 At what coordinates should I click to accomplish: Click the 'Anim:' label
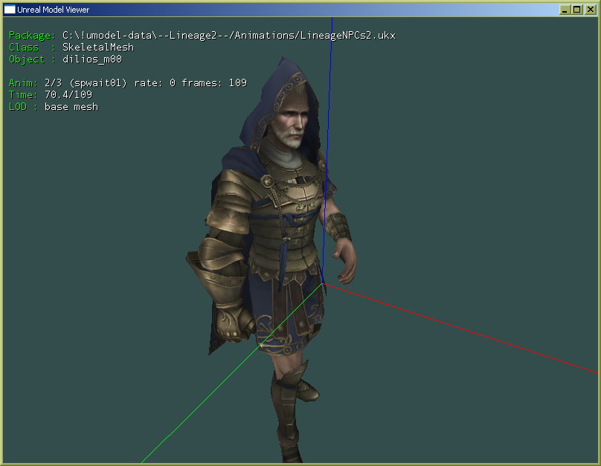[x=23, y=82]
